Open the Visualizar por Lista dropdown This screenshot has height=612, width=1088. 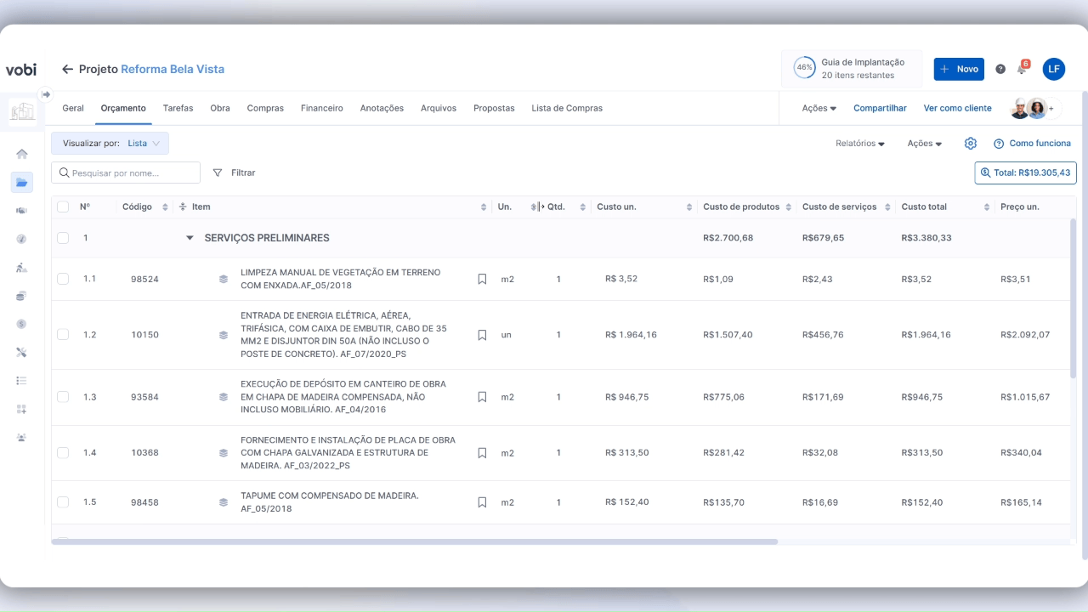point(110,144)
